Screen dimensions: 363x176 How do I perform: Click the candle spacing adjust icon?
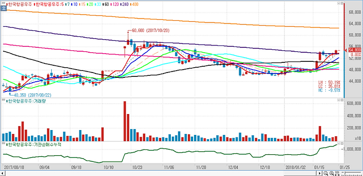click(x=337, y=173)
